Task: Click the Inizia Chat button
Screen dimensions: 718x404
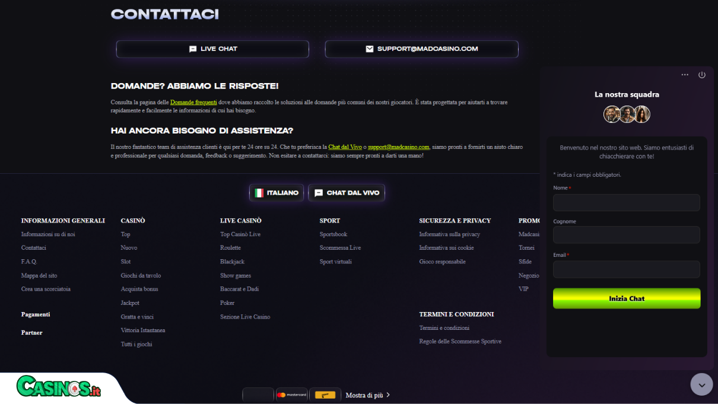Action: (627, 298)
